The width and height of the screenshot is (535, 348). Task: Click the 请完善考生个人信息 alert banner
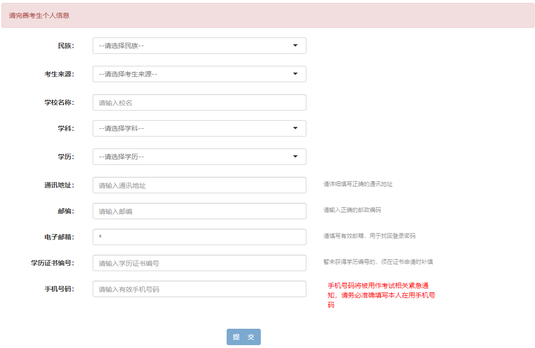(267, 15)
